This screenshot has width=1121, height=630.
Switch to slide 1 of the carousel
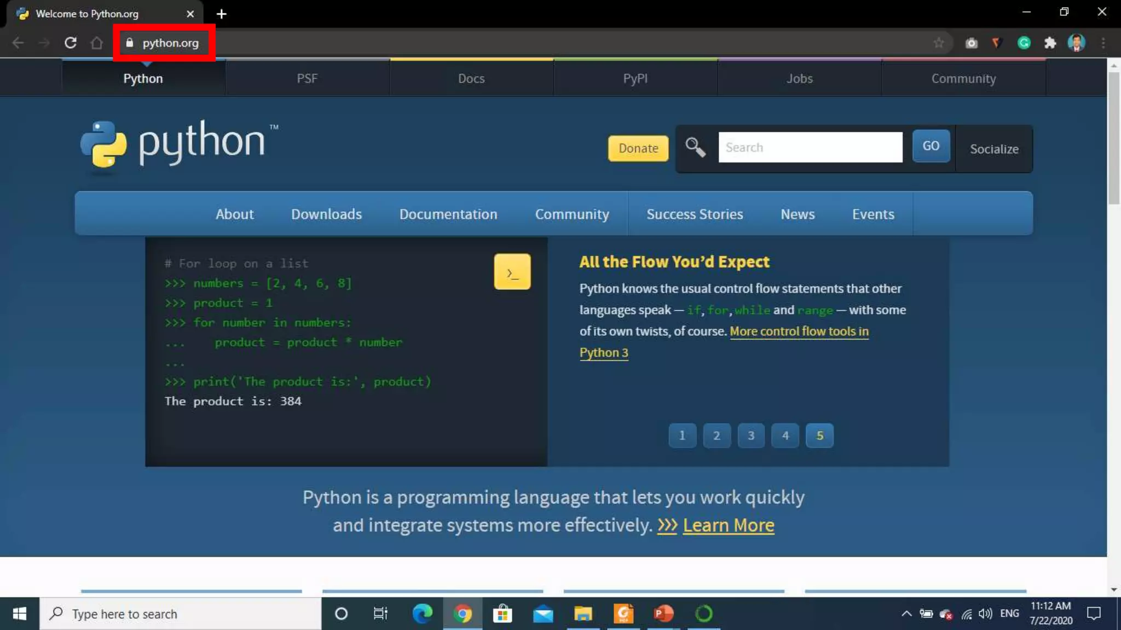pos(682,435)
